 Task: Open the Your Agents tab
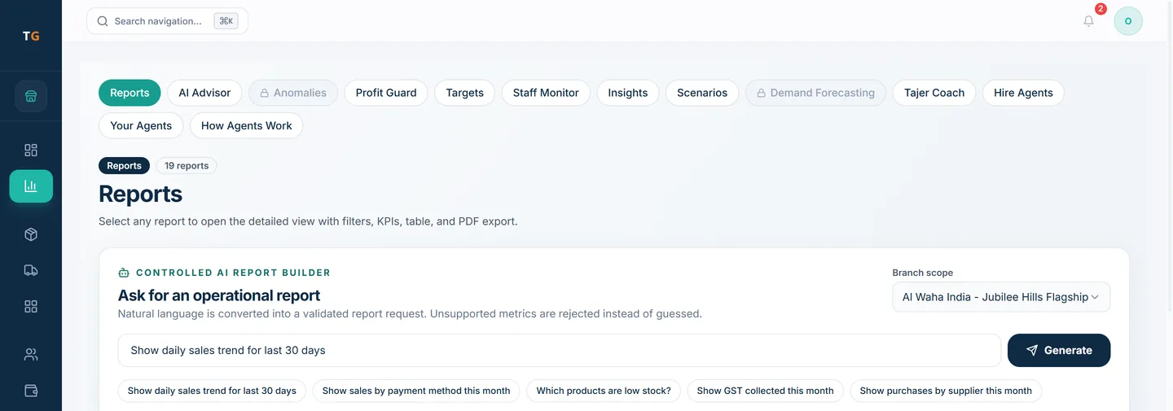141,125
